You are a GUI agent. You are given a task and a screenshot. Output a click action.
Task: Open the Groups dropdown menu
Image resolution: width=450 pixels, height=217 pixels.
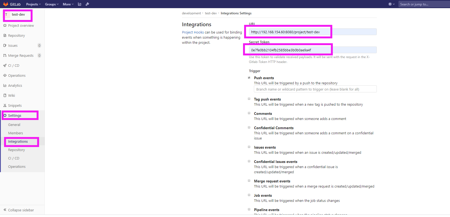coord(52,4)
